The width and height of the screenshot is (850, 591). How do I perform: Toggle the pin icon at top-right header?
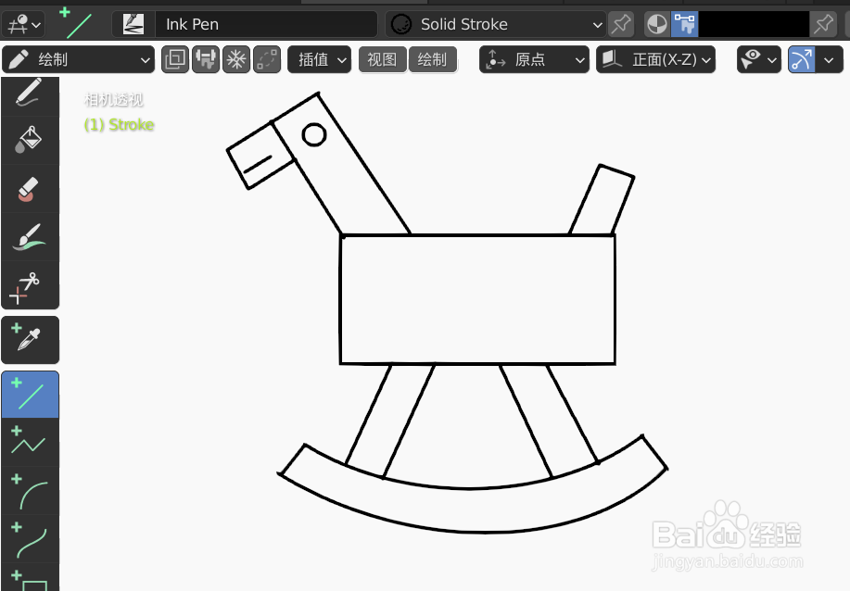point(821,24)
